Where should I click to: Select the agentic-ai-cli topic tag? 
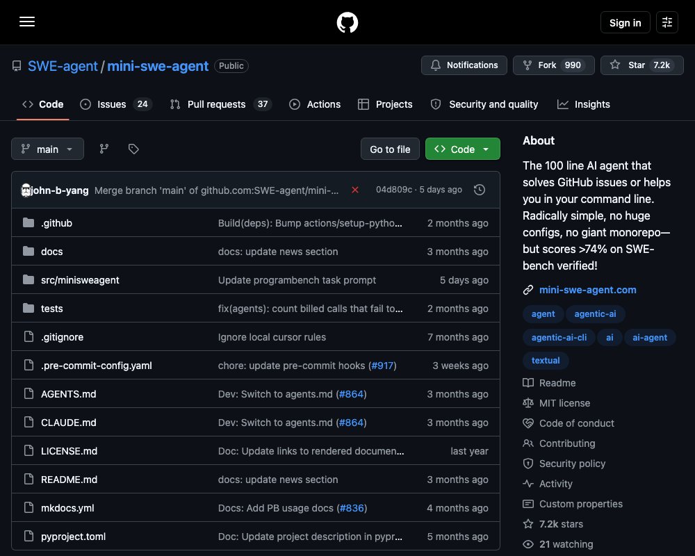[559, 337]
